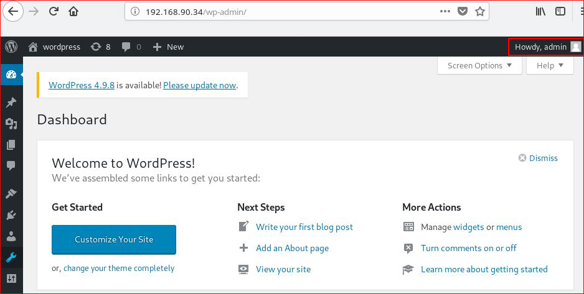Open the Appearance paintbrush sidebar icon

[x=11, y=193]
